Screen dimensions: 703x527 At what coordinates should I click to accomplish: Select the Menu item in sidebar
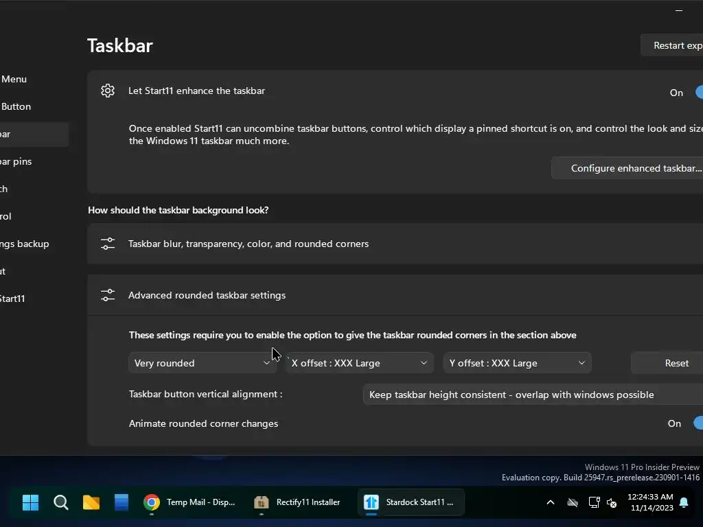(x=14, y=80)
